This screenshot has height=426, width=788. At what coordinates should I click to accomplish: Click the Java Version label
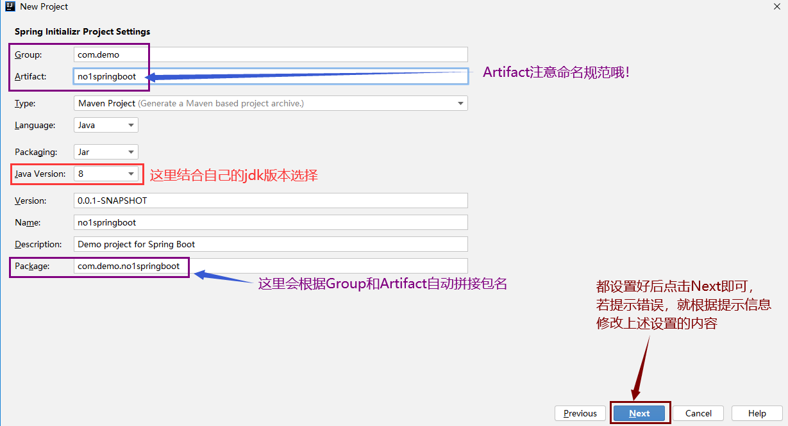(40, 174)
